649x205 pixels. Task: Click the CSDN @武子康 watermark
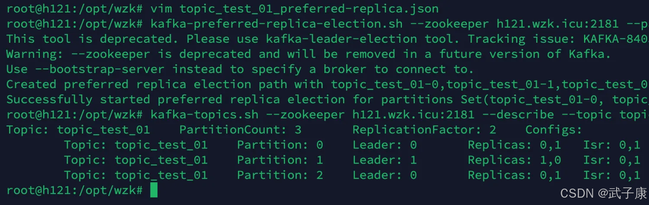(604, 192)
